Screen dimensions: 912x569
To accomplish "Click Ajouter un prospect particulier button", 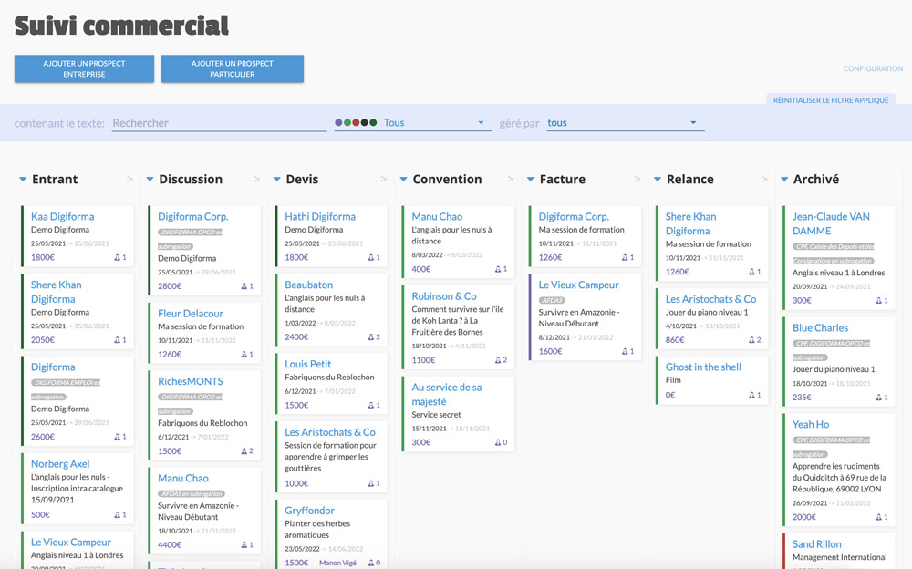I will pyautogui.click(x=232, y=68).
